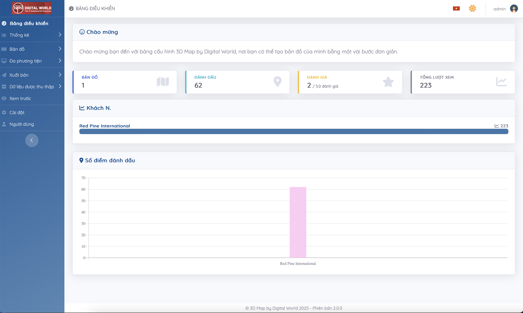Open the admin user avatar menu

tap(514, 9)
